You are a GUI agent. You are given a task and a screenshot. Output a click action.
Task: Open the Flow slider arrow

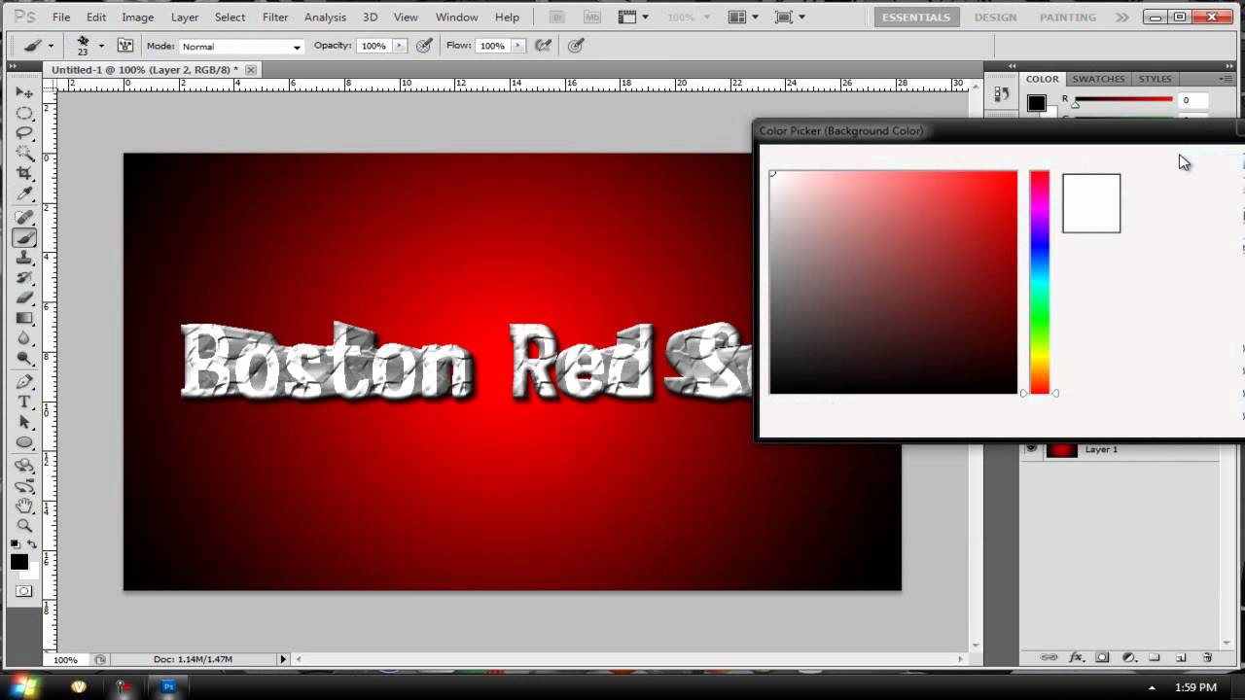click(x=517, y=46)
